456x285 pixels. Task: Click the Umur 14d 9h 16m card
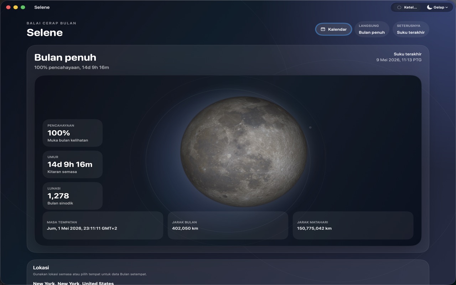73,164
